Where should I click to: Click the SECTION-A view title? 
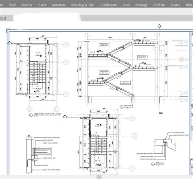(x=129, y=106)
